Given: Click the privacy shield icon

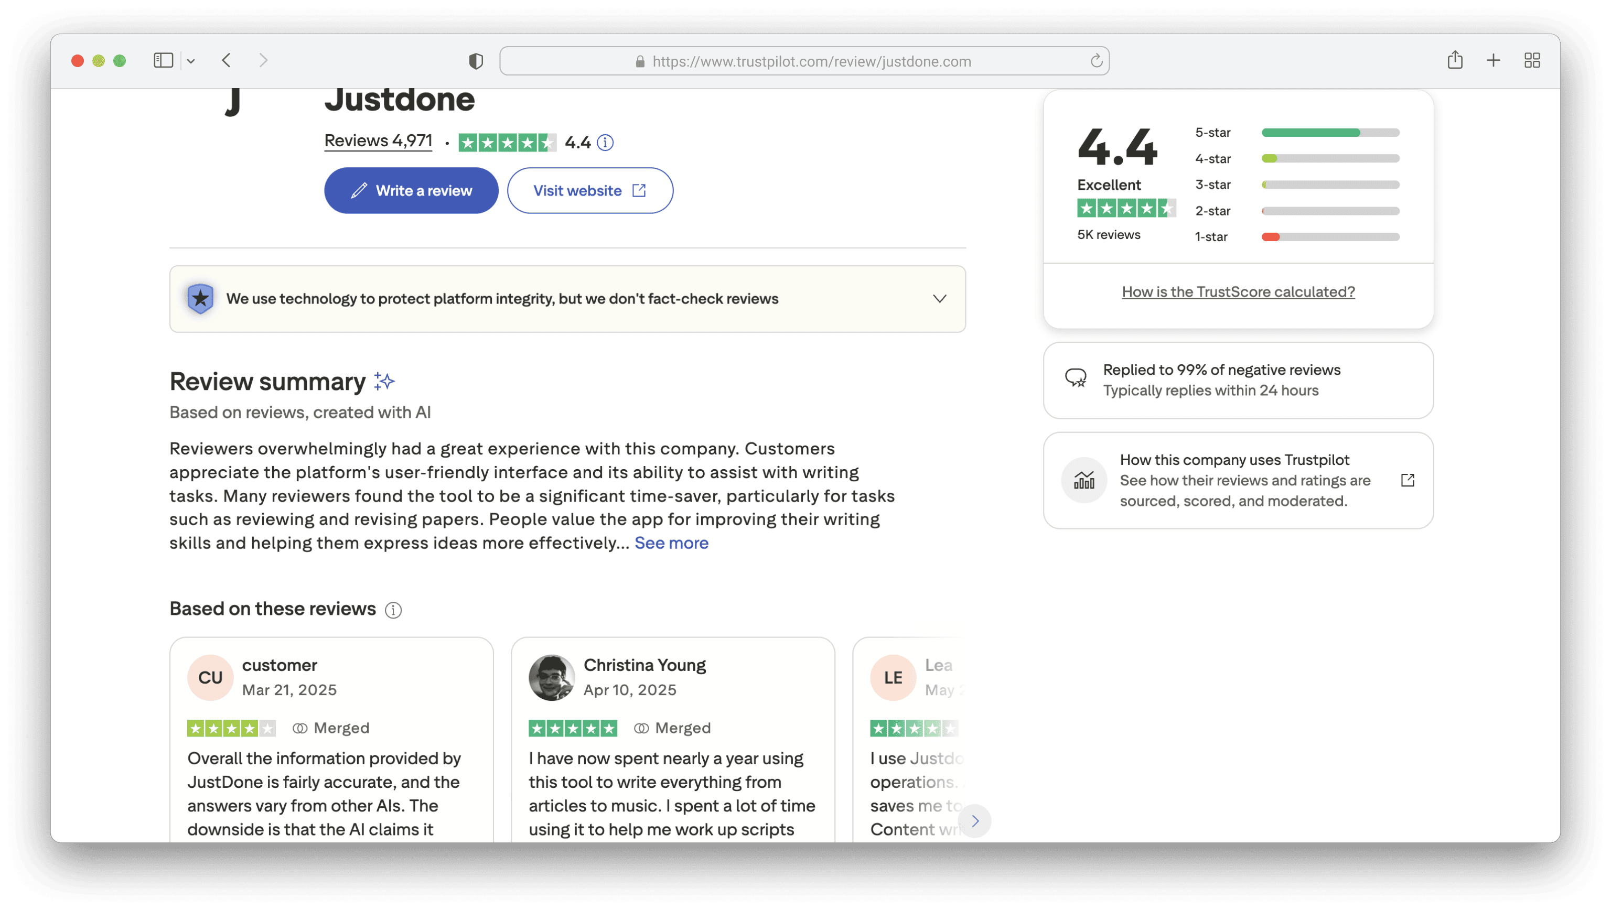Looking at the screenshot, I should pyautogui.click(x=476, y=61).
